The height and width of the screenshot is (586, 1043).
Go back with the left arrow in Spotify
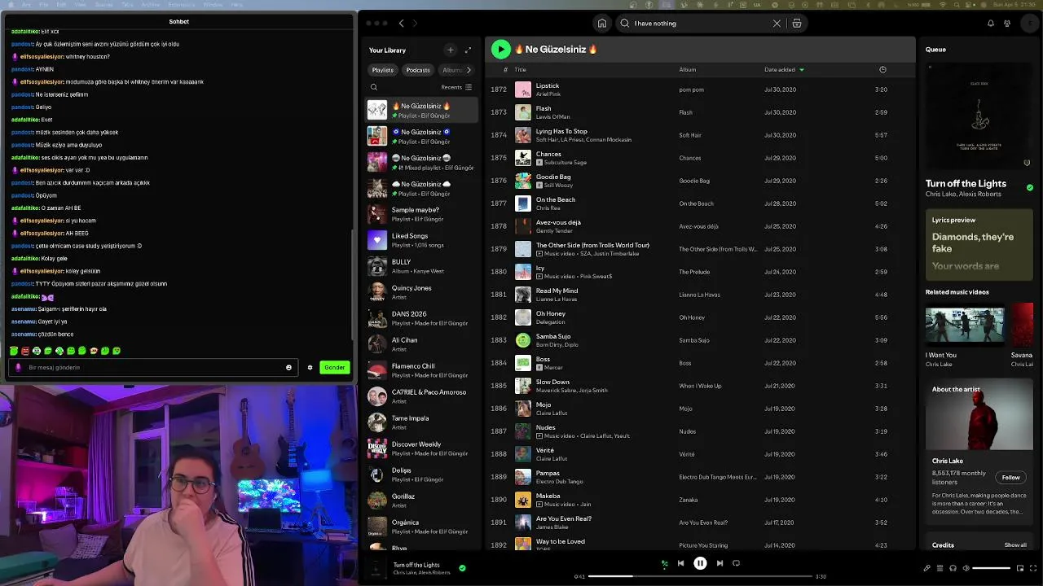click(x=401, y=24)
